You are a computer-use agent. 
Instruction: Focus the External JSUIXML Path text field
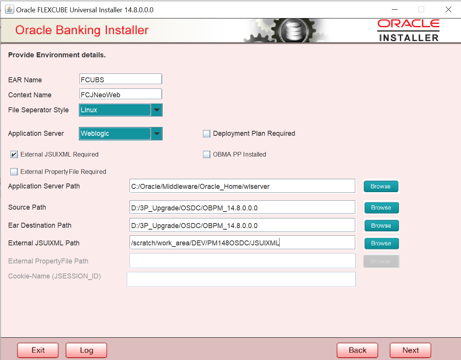click(242, 243)
